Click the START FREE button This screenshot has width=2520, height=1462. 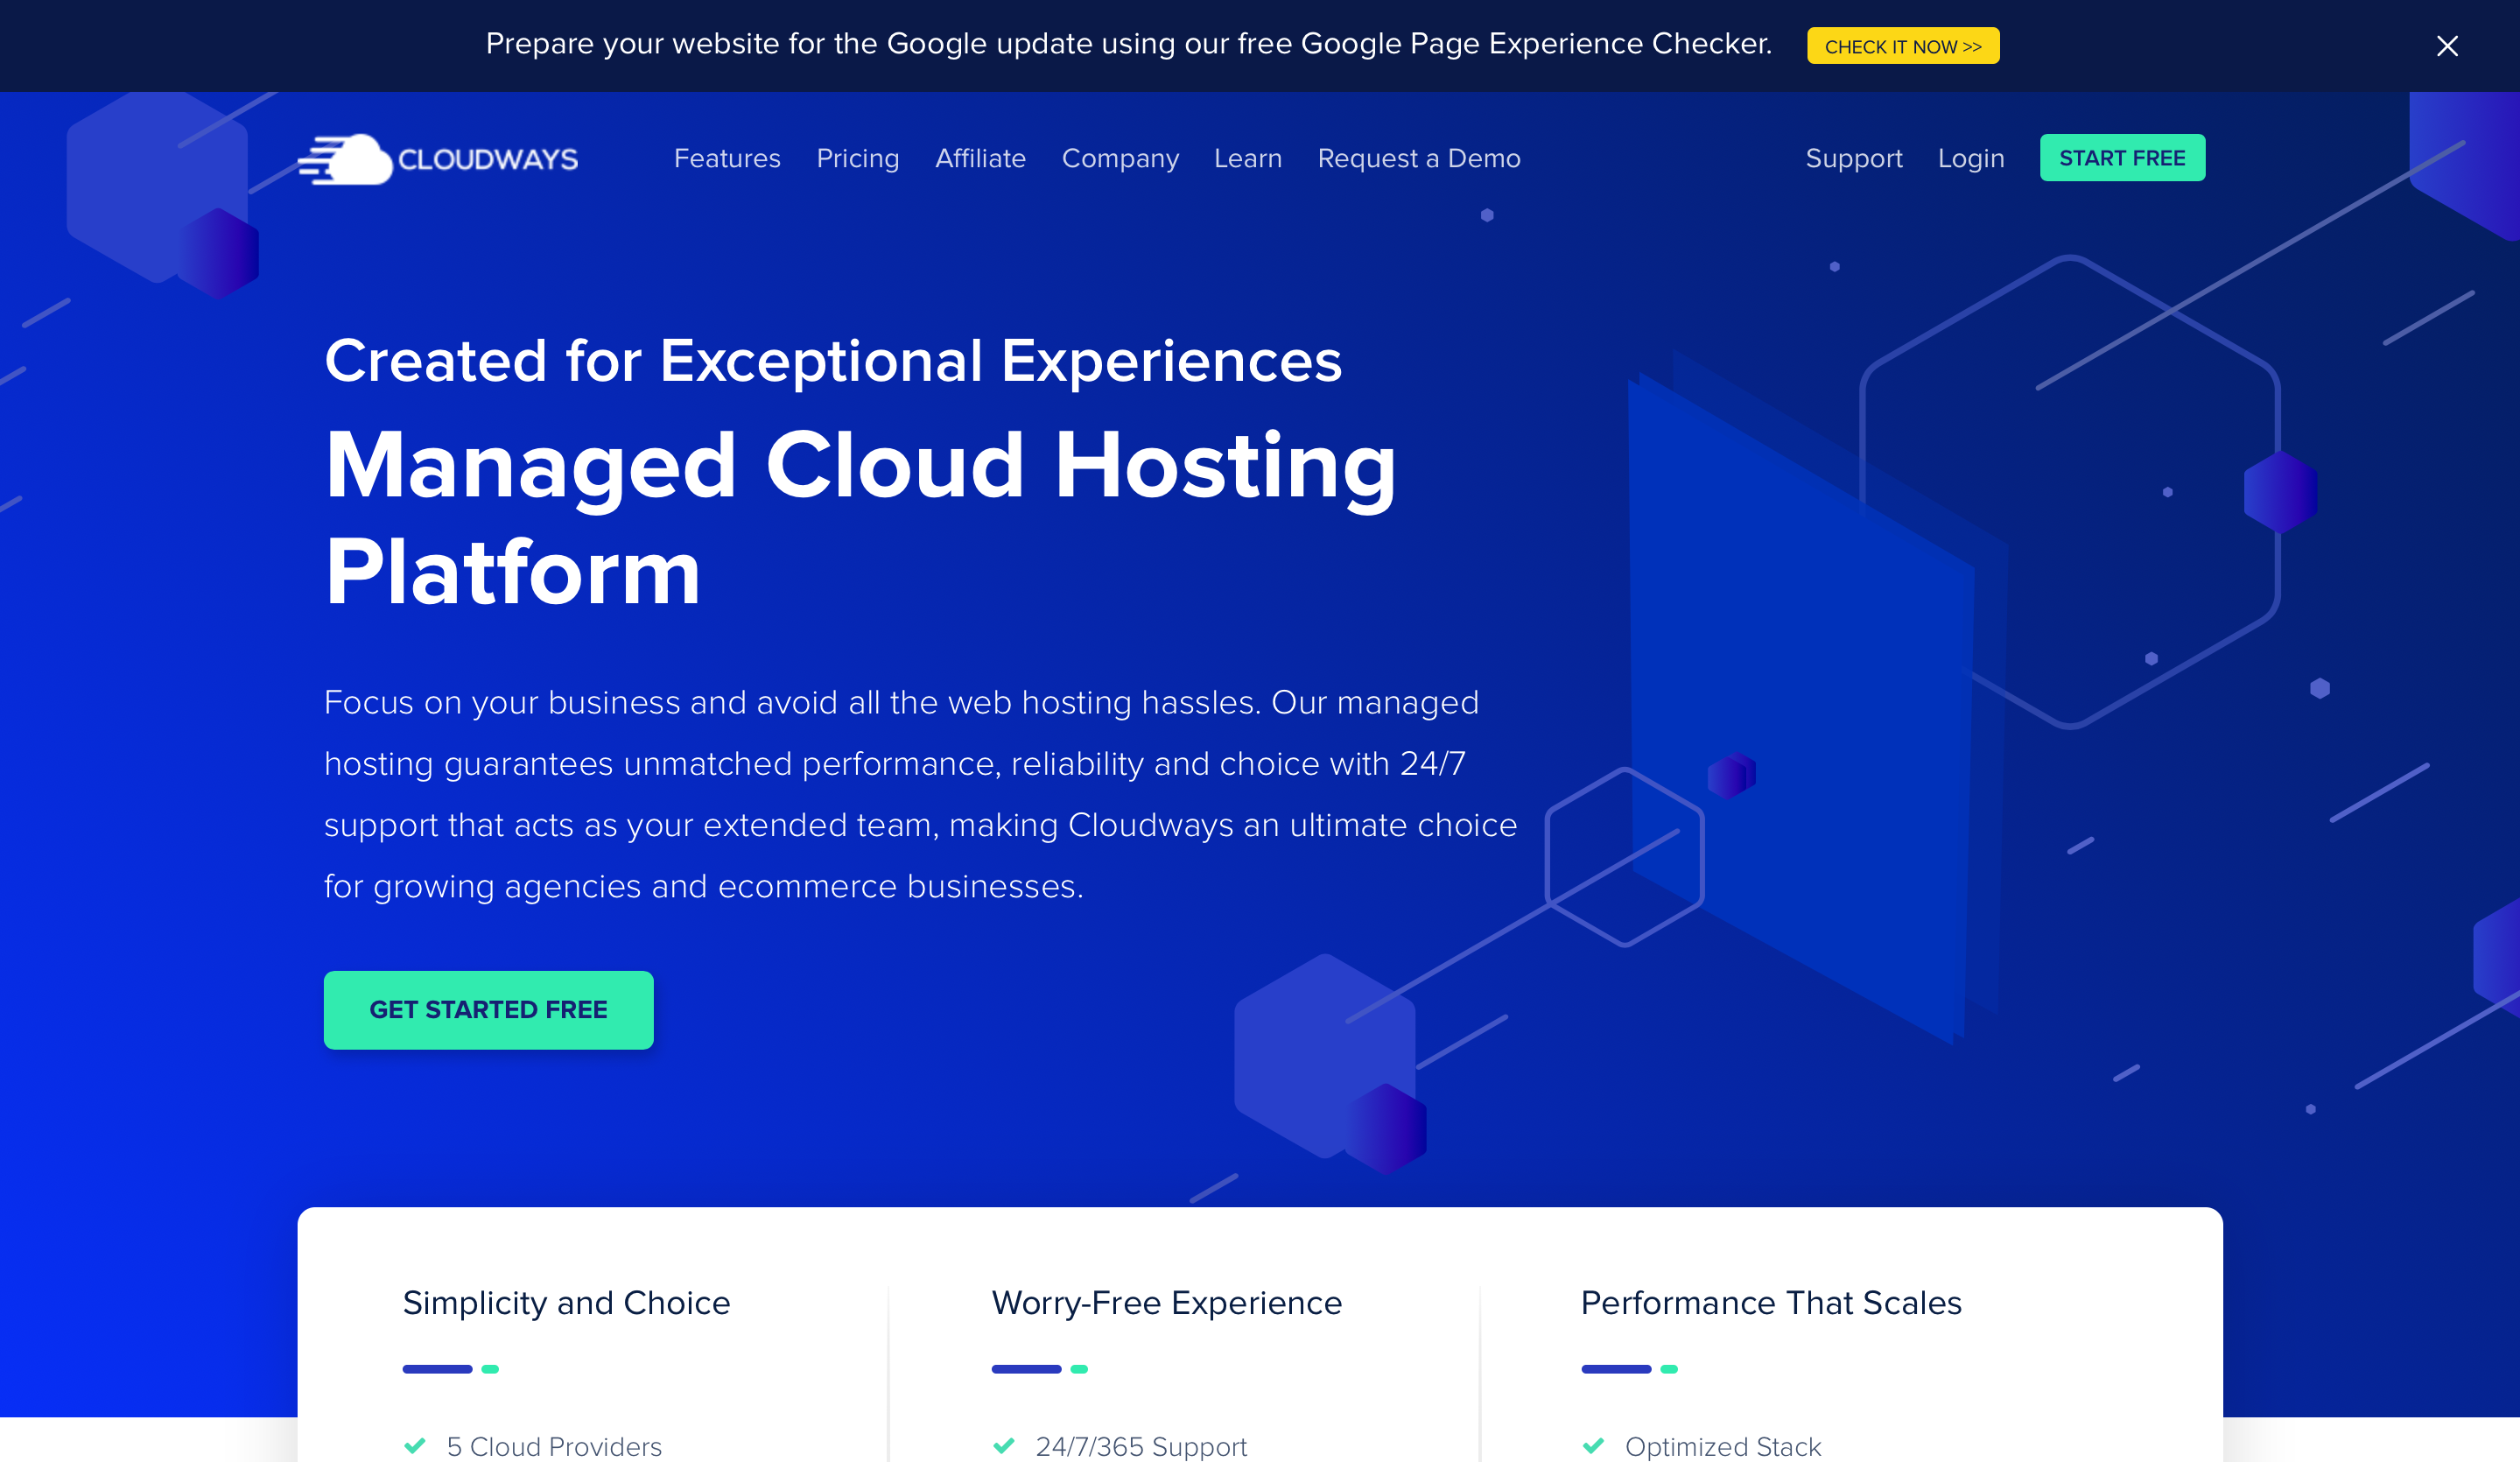click(x=2122, y=158)
